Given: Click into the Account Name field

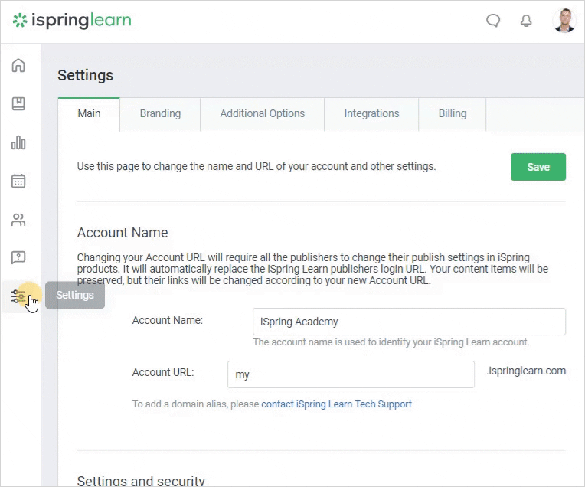Looking at the screenshot, I should point(409,322).
